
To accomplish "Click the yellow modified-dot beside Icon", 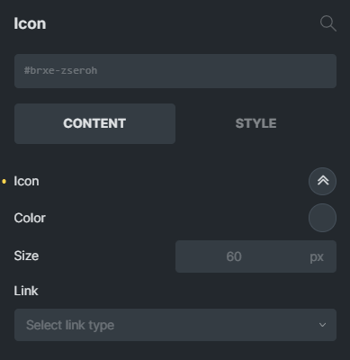I will [x=4, y=181].
